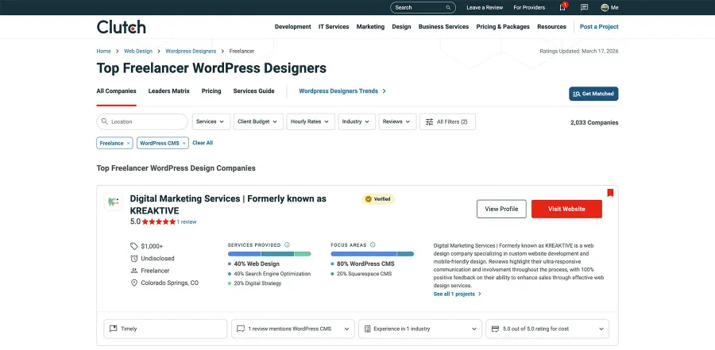Click the View Profile button
Viewport: 715px width, 350px height.
coord(501,210)
